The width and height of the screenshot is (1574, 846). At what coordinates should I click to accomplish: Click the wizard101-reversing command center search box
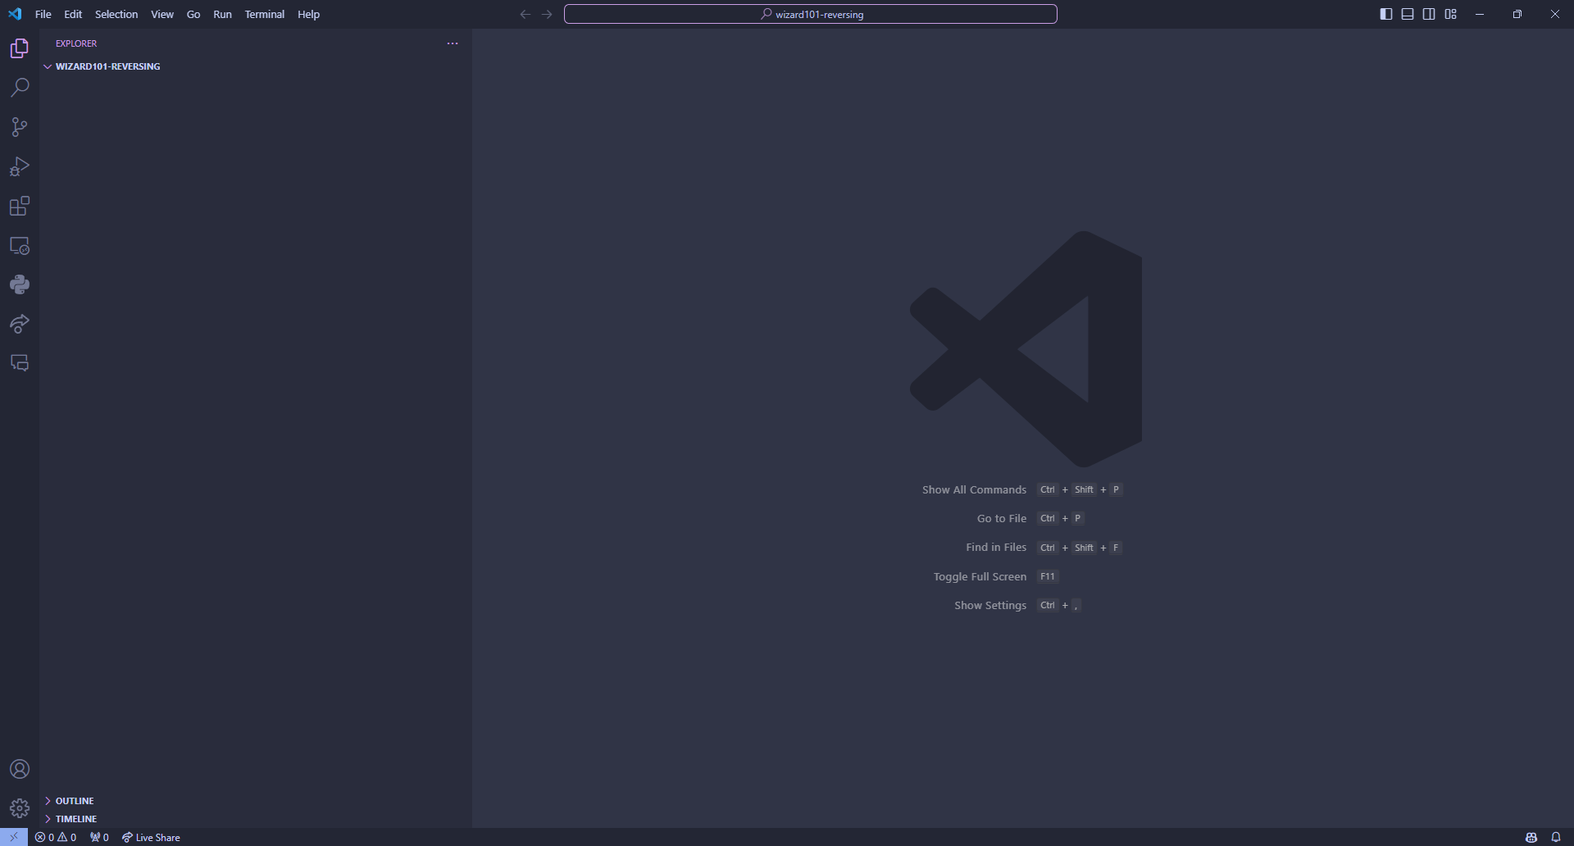(811, 14)
